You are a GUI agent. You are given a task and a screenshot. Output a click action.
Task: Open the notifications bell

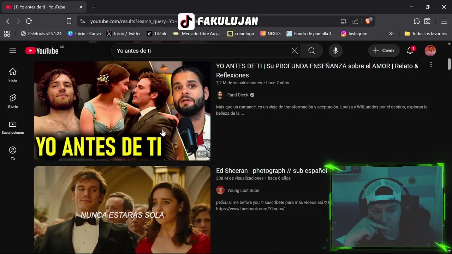point(410,51)
